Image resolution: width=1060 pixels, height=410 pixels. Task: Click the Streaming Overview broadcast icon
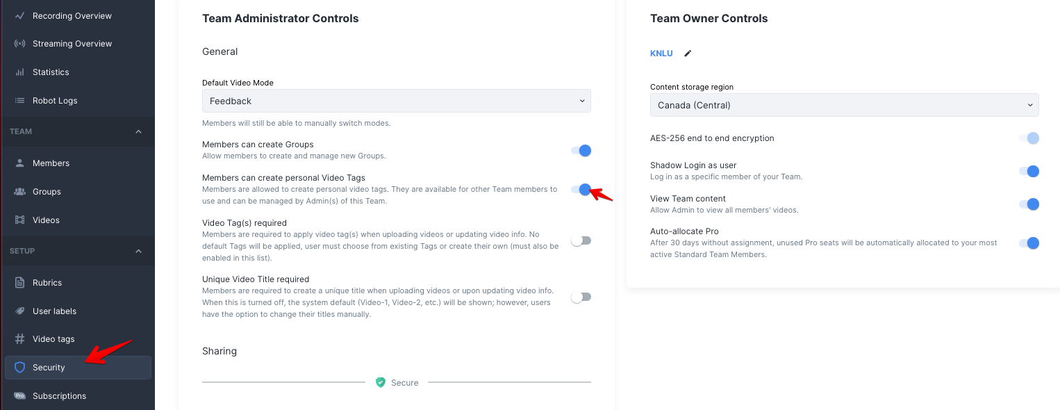[x=19, y=44]
